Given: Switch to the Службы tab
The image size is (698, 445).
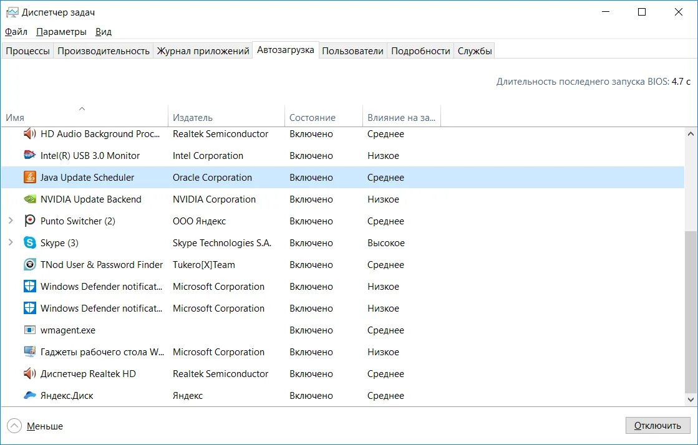Looking at the screenshot, I should [475, 50].
